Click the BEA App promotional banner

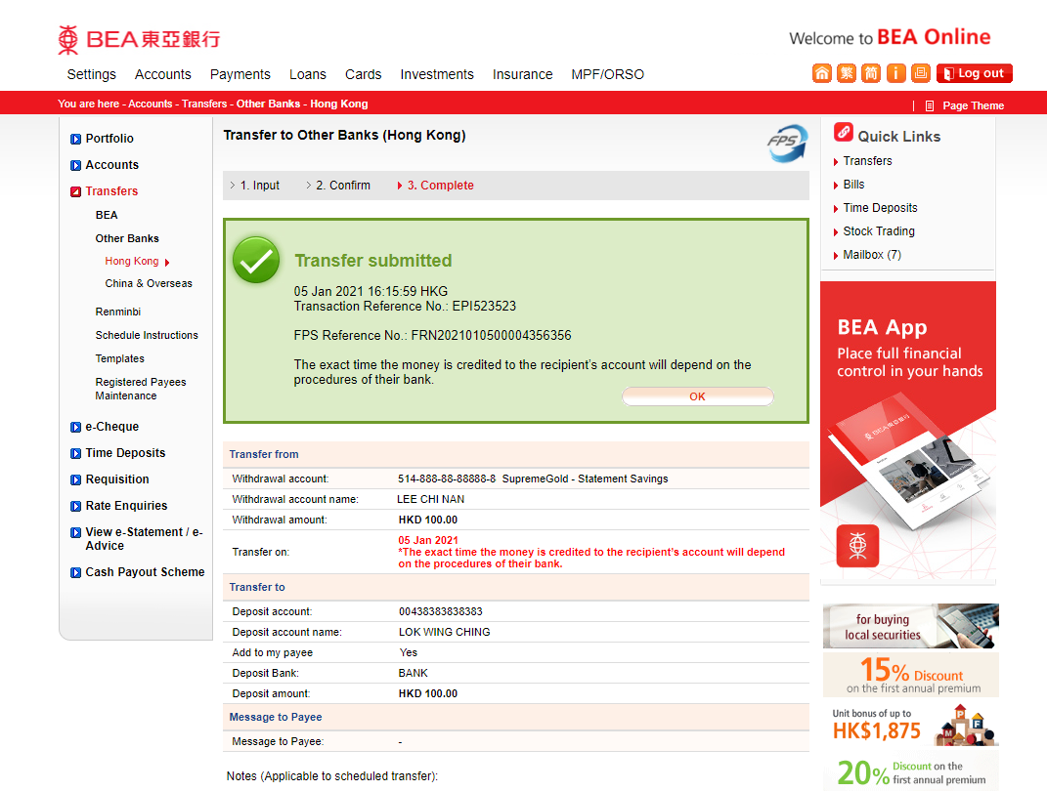click(908, 433)
